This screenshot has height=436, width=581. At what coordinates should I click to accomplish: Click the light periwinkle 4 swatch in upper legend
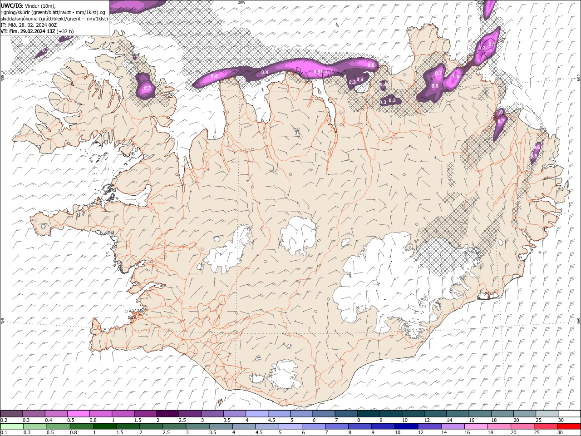pos(256,414)
